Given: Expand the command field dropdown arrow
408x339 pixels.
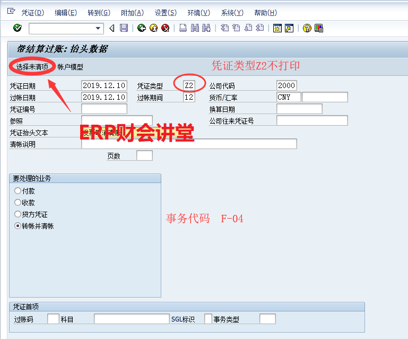Looking at the screenshot, I should pos(98,29).
